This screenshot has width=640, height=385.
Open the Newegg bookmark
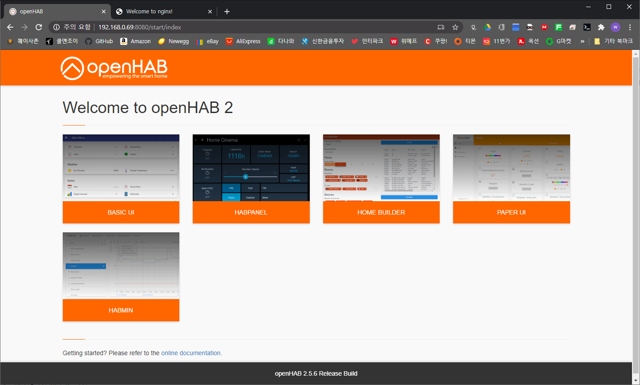174,41
